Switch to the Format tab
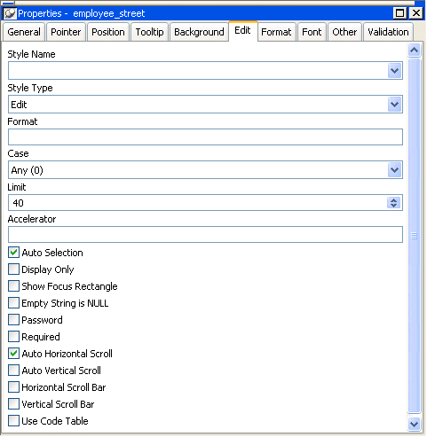The height and width of the screenshot is (437, 427). point(276,32)
